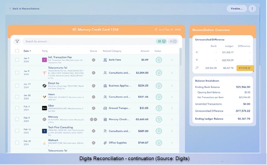Image resolution: width=267 pixels, height=165 pixels.
Task: Expand the Intl. Transaction Fee row chevron
Action: pos(172,60)
